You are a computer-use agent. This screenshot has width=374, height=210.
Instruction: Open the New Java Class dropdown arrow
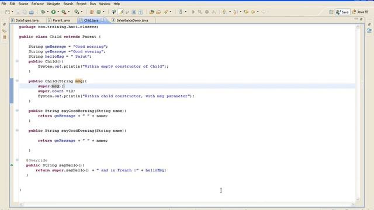(x=103, y=12)
